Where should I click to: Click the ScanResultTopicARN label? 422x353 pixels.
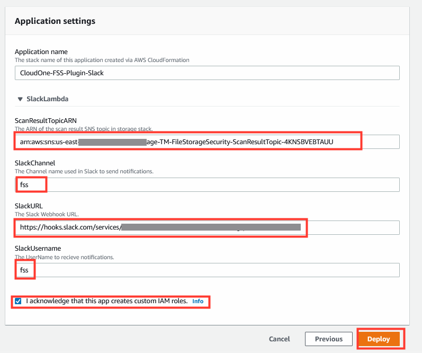(46, 120)
